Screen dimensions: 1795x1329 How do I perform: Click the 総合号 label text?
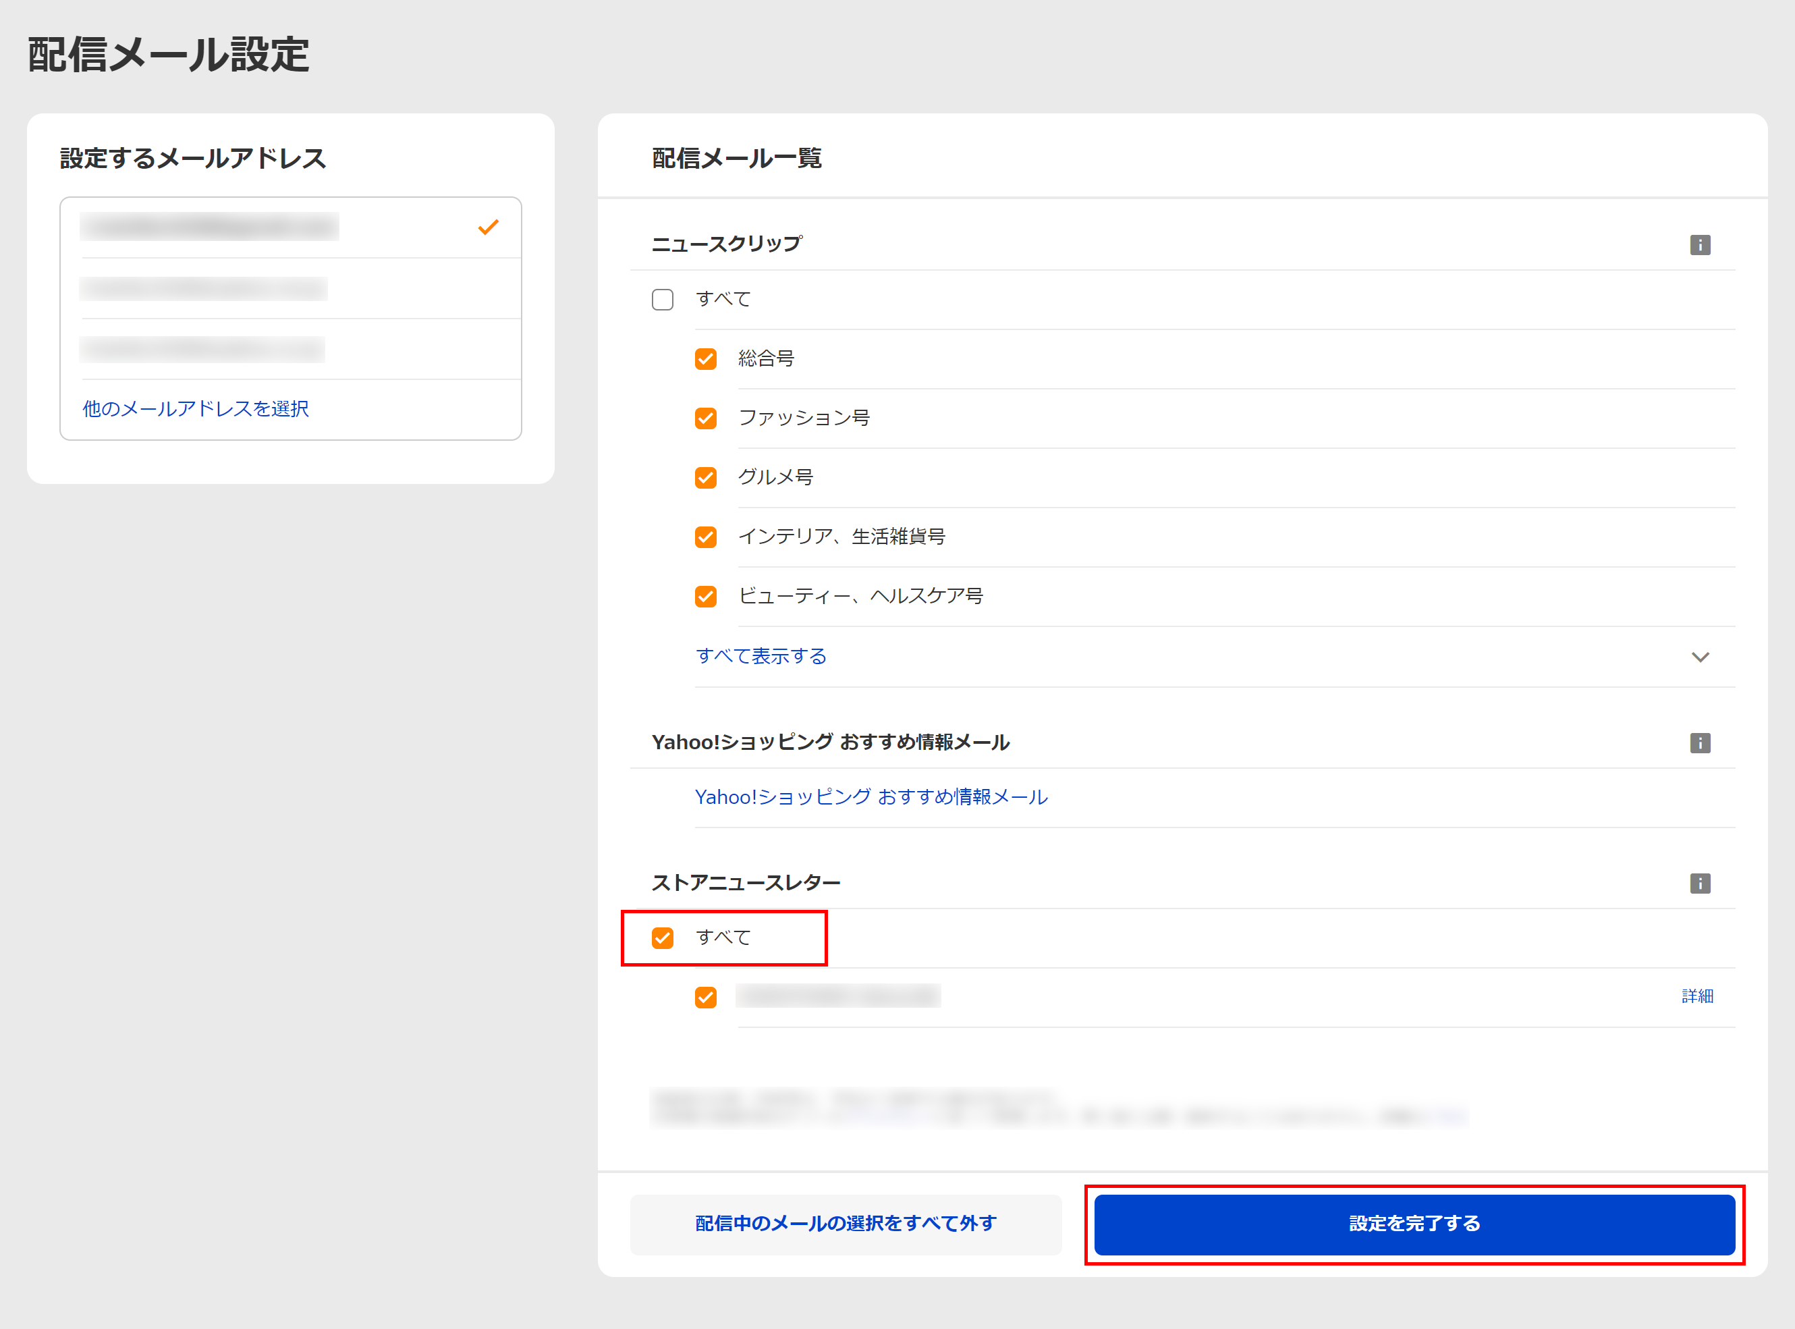pyautogui.click(x=766, y=359)
